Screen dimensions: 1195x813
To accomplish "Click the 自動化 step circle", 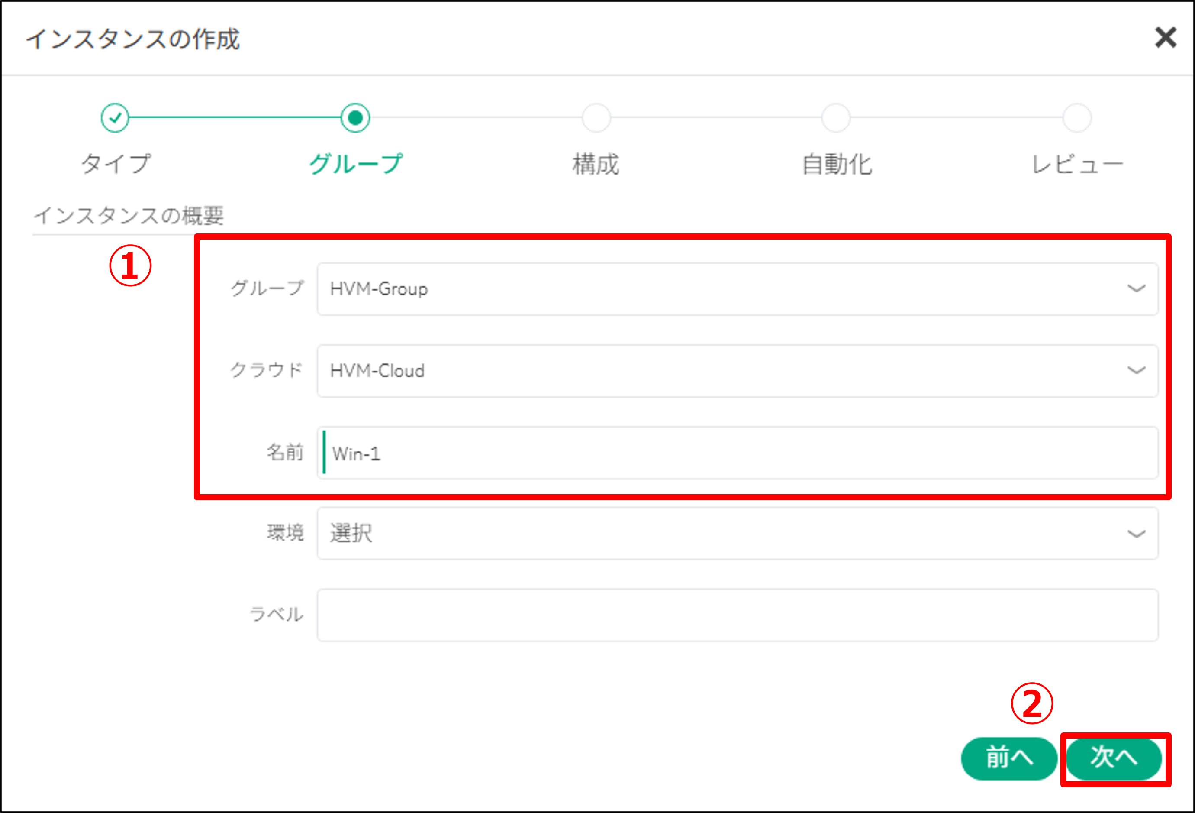I will pos(836,117).
